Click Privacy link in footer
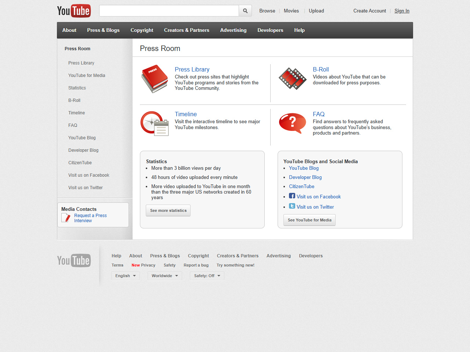Image resolution: width=470 pixels, height=352 pixels. pos(148,265)
